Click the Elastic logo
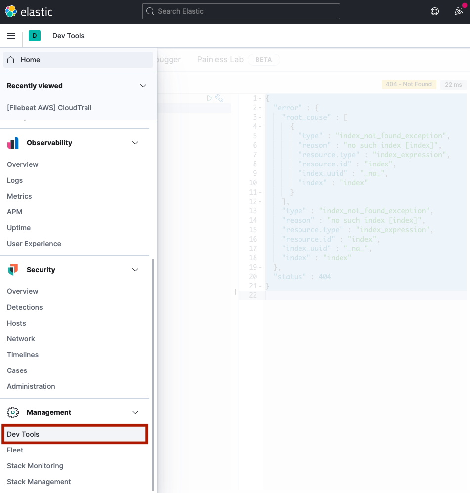 pyautogui.click(x=29, y=12)
